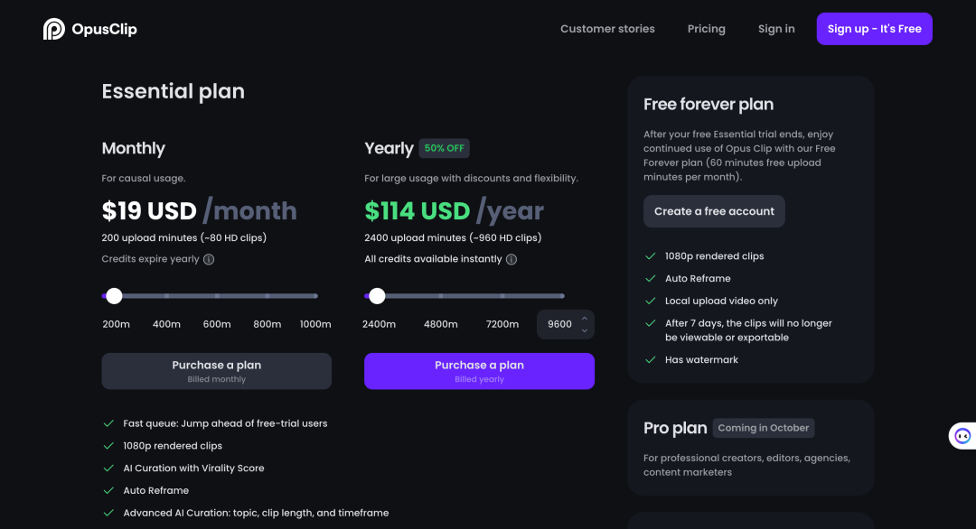Viewport: 976px width, 529px height.
Task: Click the monthly Purchase a plan button
Action: tap(217, 371)
